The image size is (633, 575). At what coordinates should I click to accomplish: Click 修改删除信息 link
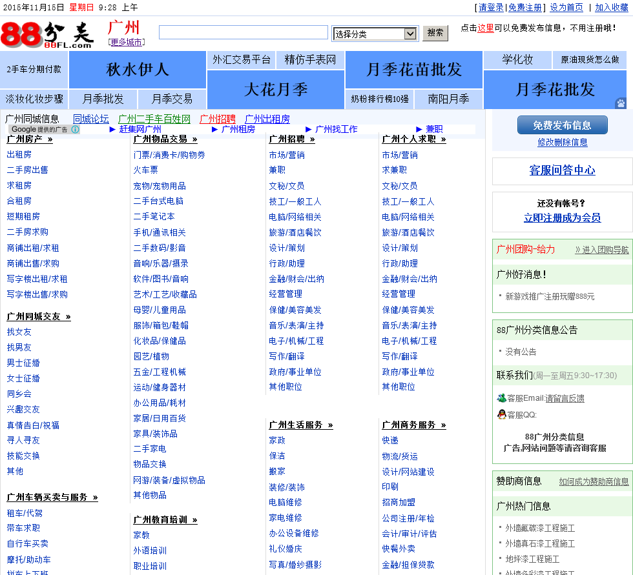pos(563,143)
